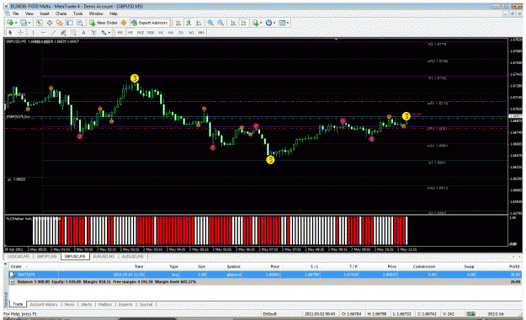Toggle chart auto scroll

[233, 23]
